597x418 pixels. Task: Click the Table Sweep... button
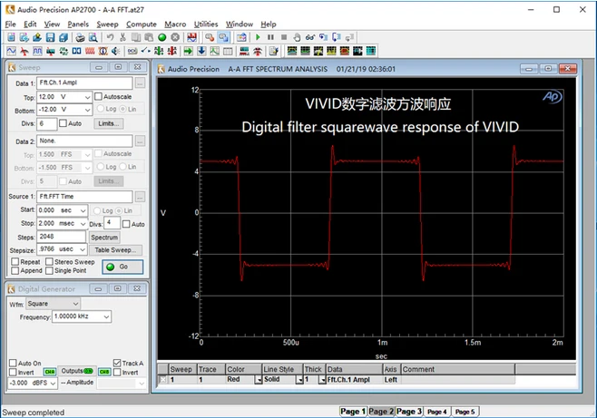115,250
